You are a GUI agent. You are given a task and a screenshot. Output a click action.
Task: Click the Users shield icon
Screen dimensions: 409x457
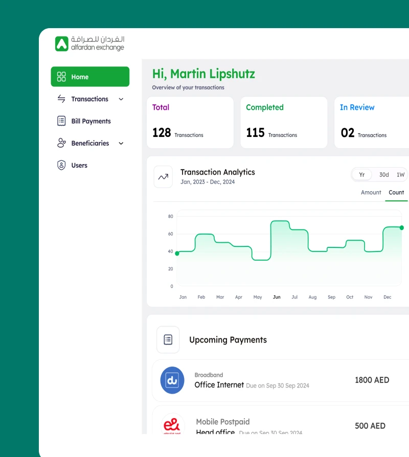(61, 165)
